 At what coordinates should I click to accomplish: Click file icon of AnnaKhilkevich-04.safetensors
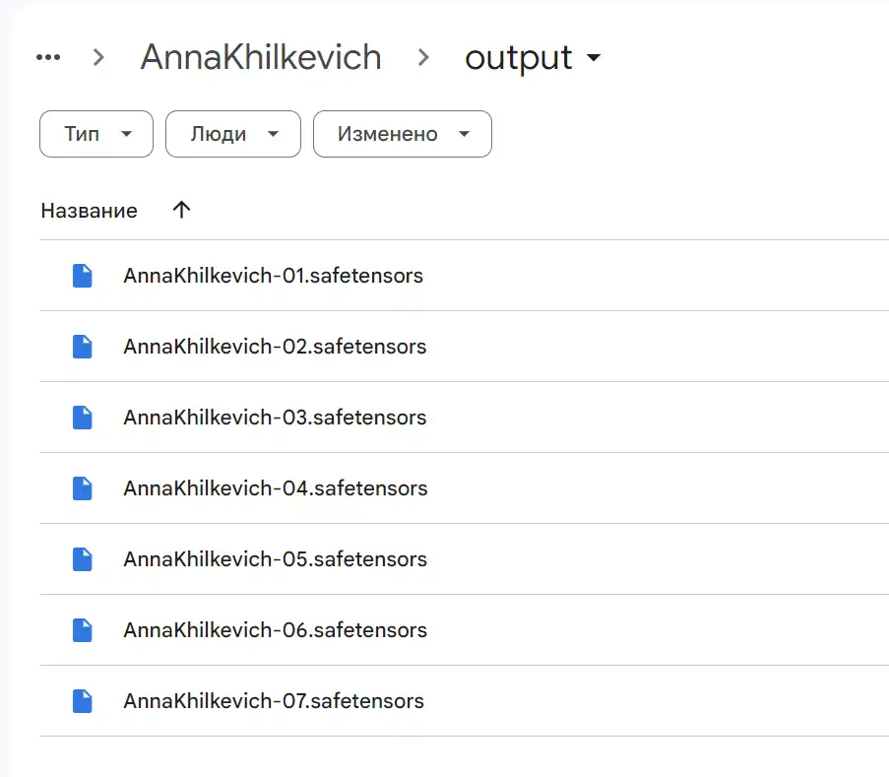coord(83,488)
